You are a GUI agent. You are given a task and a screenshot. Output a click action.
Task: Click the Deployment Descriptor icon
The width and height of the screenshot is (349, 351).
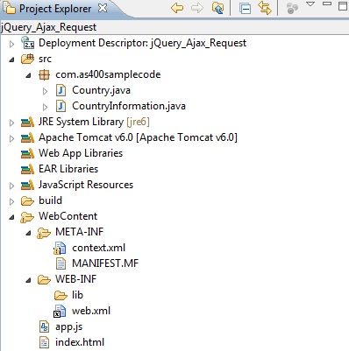click(27, 43)
